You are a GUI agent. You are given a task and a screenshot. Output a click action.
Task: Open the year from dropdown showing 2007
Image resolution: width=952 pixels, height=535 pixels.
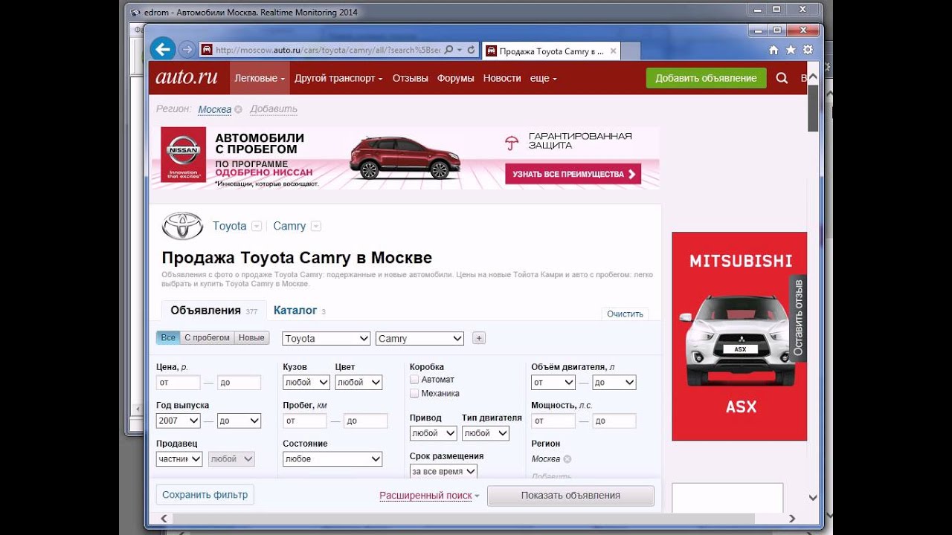tap(178, 421)
